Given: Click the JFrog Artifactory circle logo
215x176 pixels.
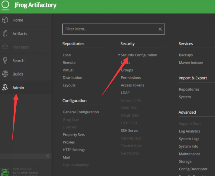Looking at the screenshot, I should click(5, 5).
